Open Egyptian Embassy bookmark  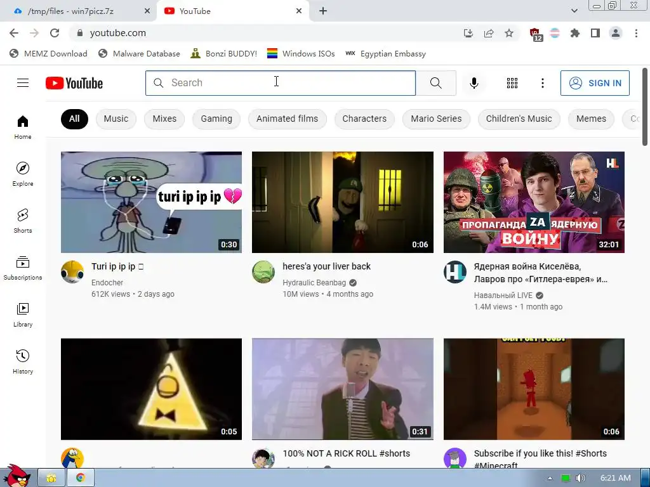385,53
